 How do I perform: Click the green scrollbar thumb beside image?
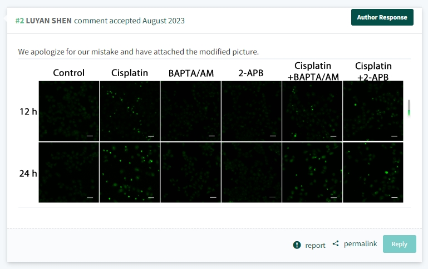[x=409, y=112]
